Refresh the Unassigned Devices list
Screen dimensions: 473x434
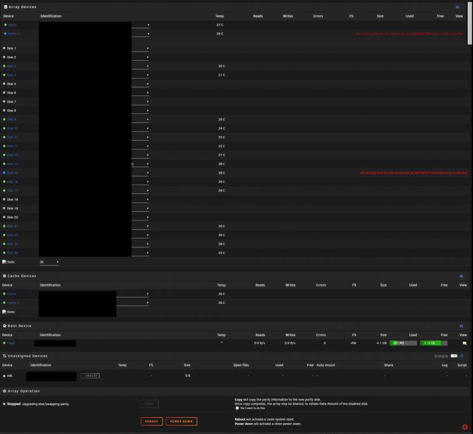pos(461,356)
